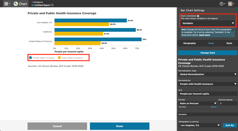Image resolution: width=238 pixels, height=131 pixels.
Task: Open the Ratio as Percent format dropdown
Action: [198, 104]
